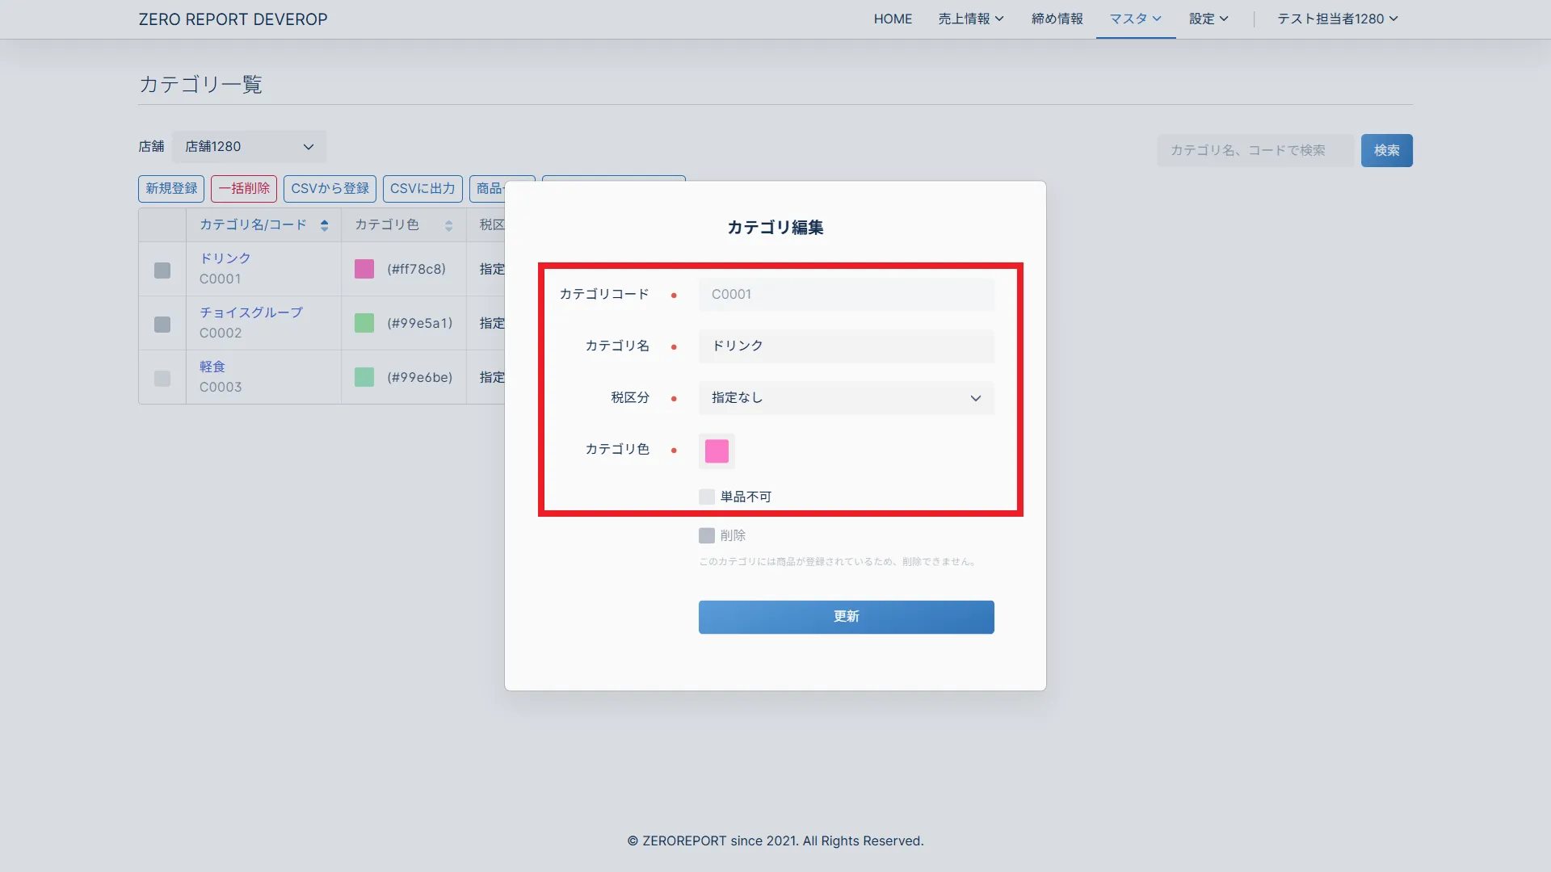Viewport: 1551px width, 872px height.
Task: Expand the 税区分 dropdown
Action: tap(846, 398)
